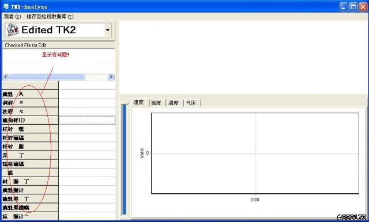Switch to the 气压 chart tab
This screenshot has width=369, height=222.
[191, 103]
